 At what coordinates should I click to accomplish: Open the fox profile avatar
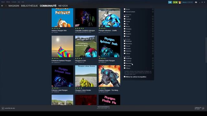pos(180,2)
